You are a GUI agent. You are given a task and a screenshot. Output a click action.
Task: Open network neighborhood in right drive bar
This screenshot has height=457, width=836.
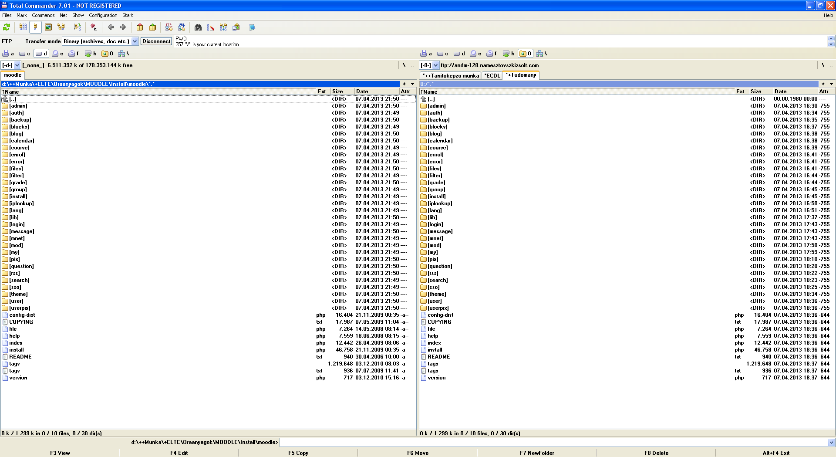point(542,54)
